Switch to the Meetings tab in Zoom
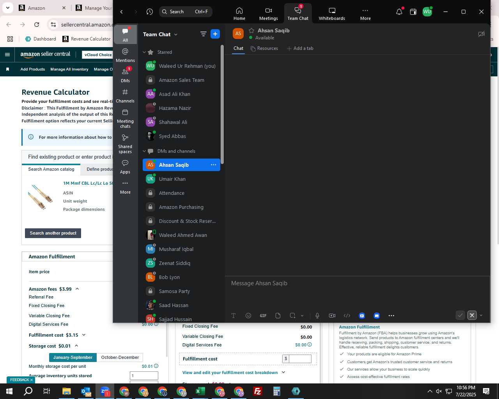The width and height of the screenshot is (499, 399). (269, 14)
